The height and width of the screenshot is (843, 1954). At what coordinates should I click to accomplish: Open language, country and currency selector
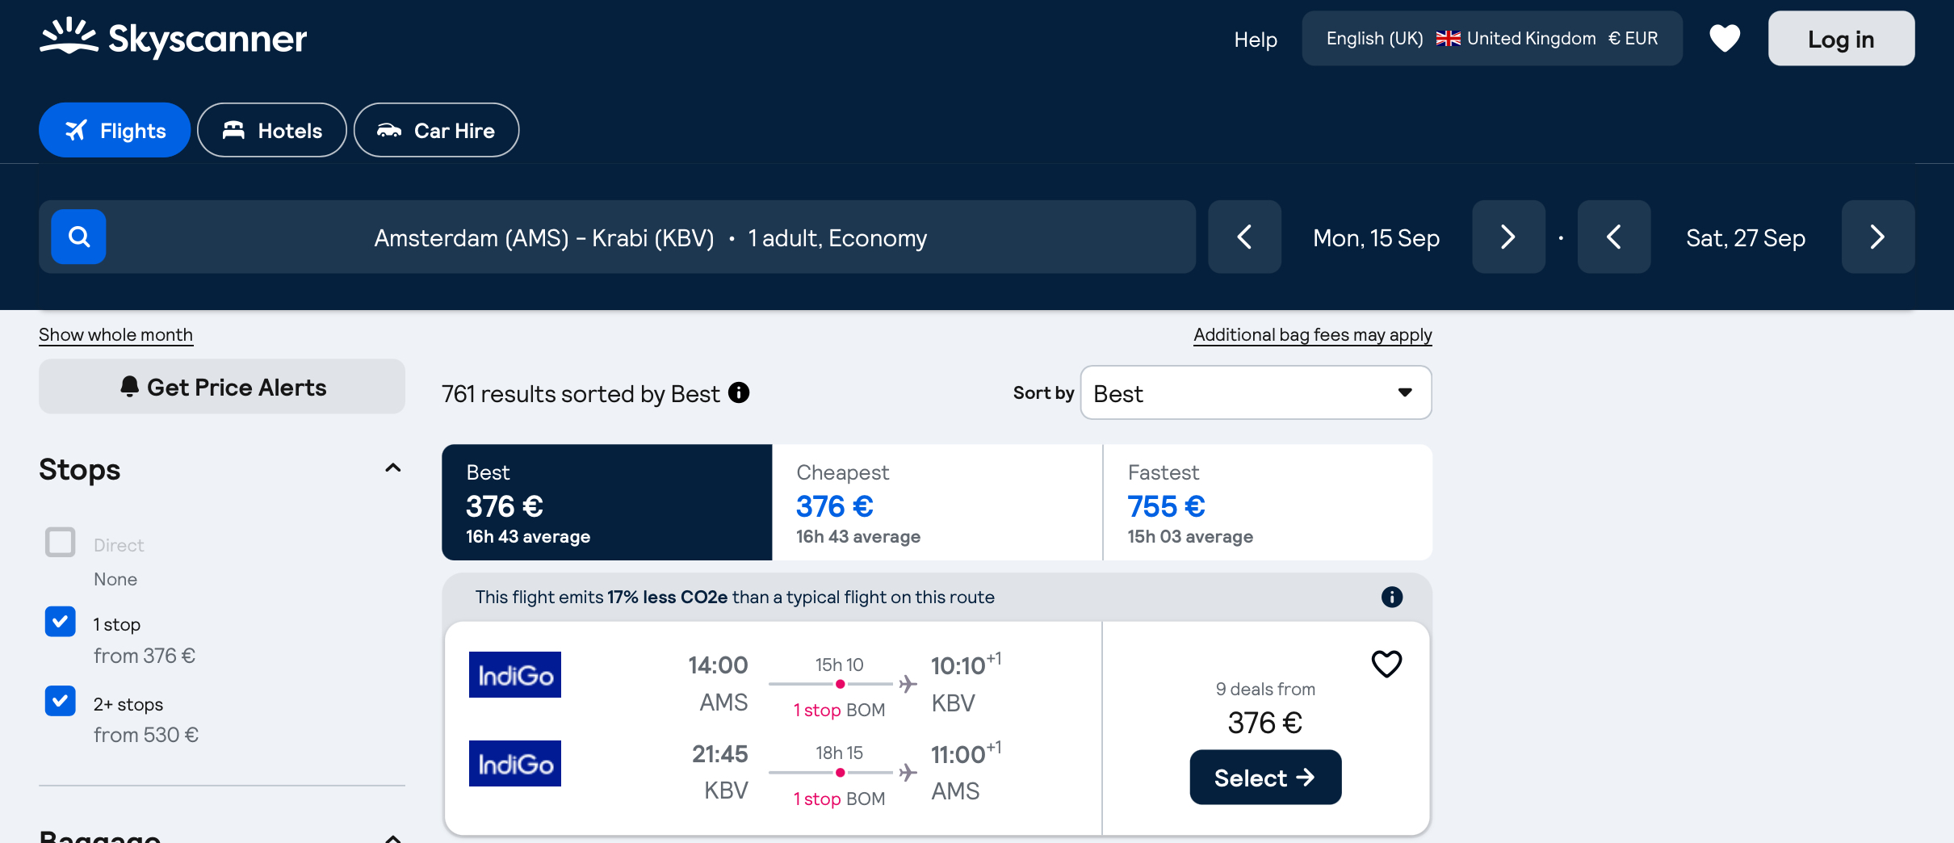(x=1492, y=38)
